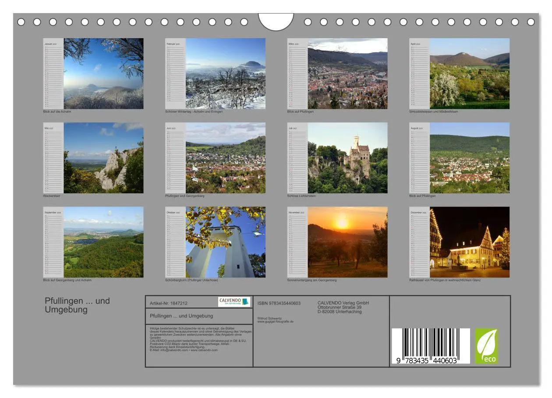552x398 pixels.
Task: Click caption 'Schöner Wintertag - Achalm und Eningen'
Action: click(x=194, y=111)
